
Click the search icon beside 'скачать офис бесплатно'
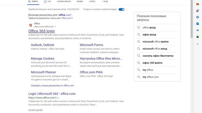[139, 56]
